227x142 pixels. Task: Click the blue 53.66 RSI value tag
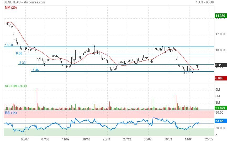[x=220, y=121]
